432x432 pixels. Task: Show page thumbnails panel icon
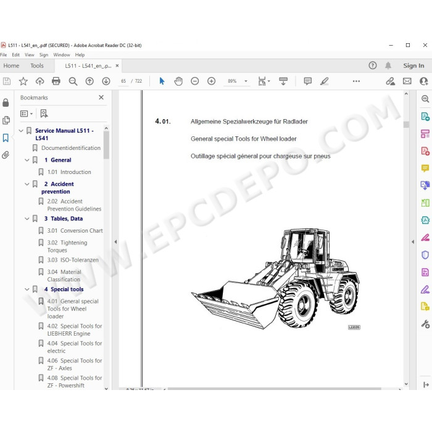coord(6,120)
